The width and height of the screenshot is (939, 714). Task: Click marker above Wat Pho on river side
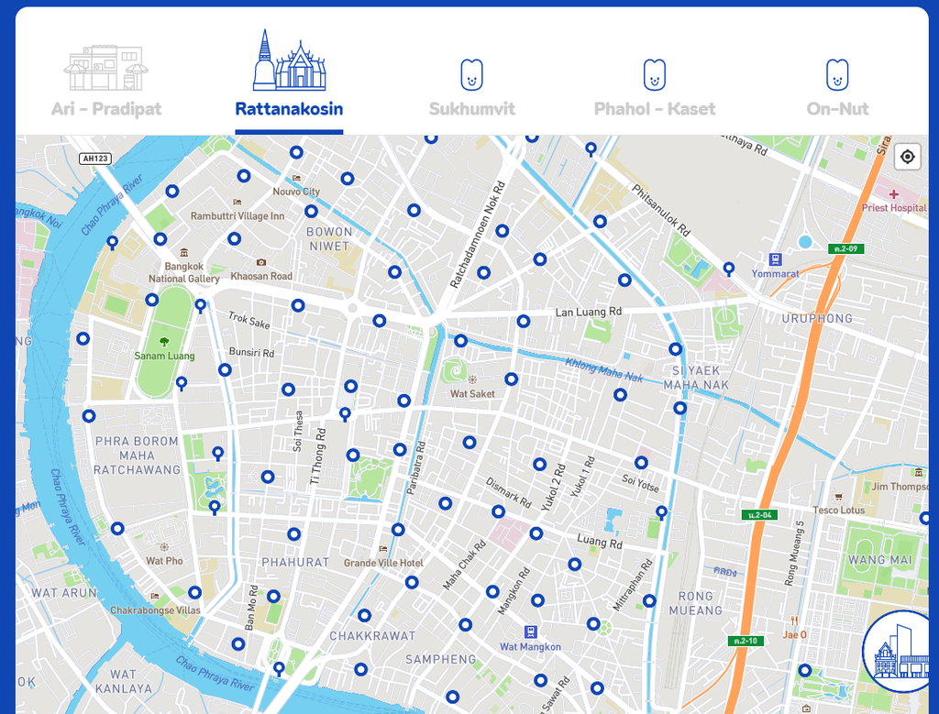coord(117,529)
